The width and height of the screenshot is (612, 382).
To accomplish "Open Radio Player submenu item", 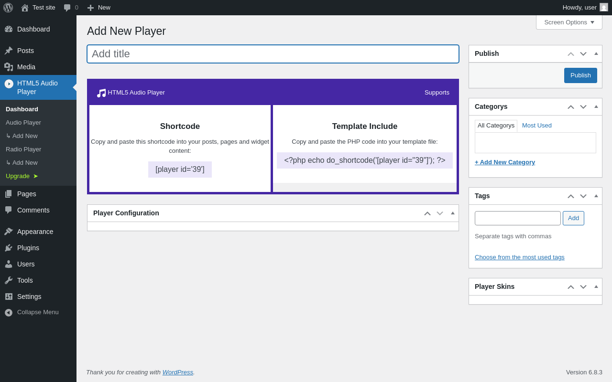I will [x=23, y=149].
